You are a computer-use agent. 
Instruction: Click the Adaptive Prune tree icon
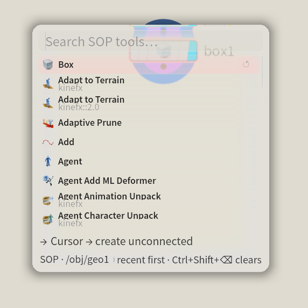[x=48, y=123]
